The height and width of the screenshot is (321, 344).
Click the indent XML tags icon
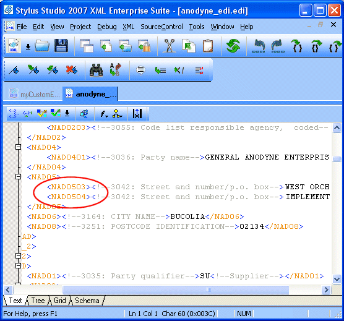pyautogui.click(x=14, y=113)
